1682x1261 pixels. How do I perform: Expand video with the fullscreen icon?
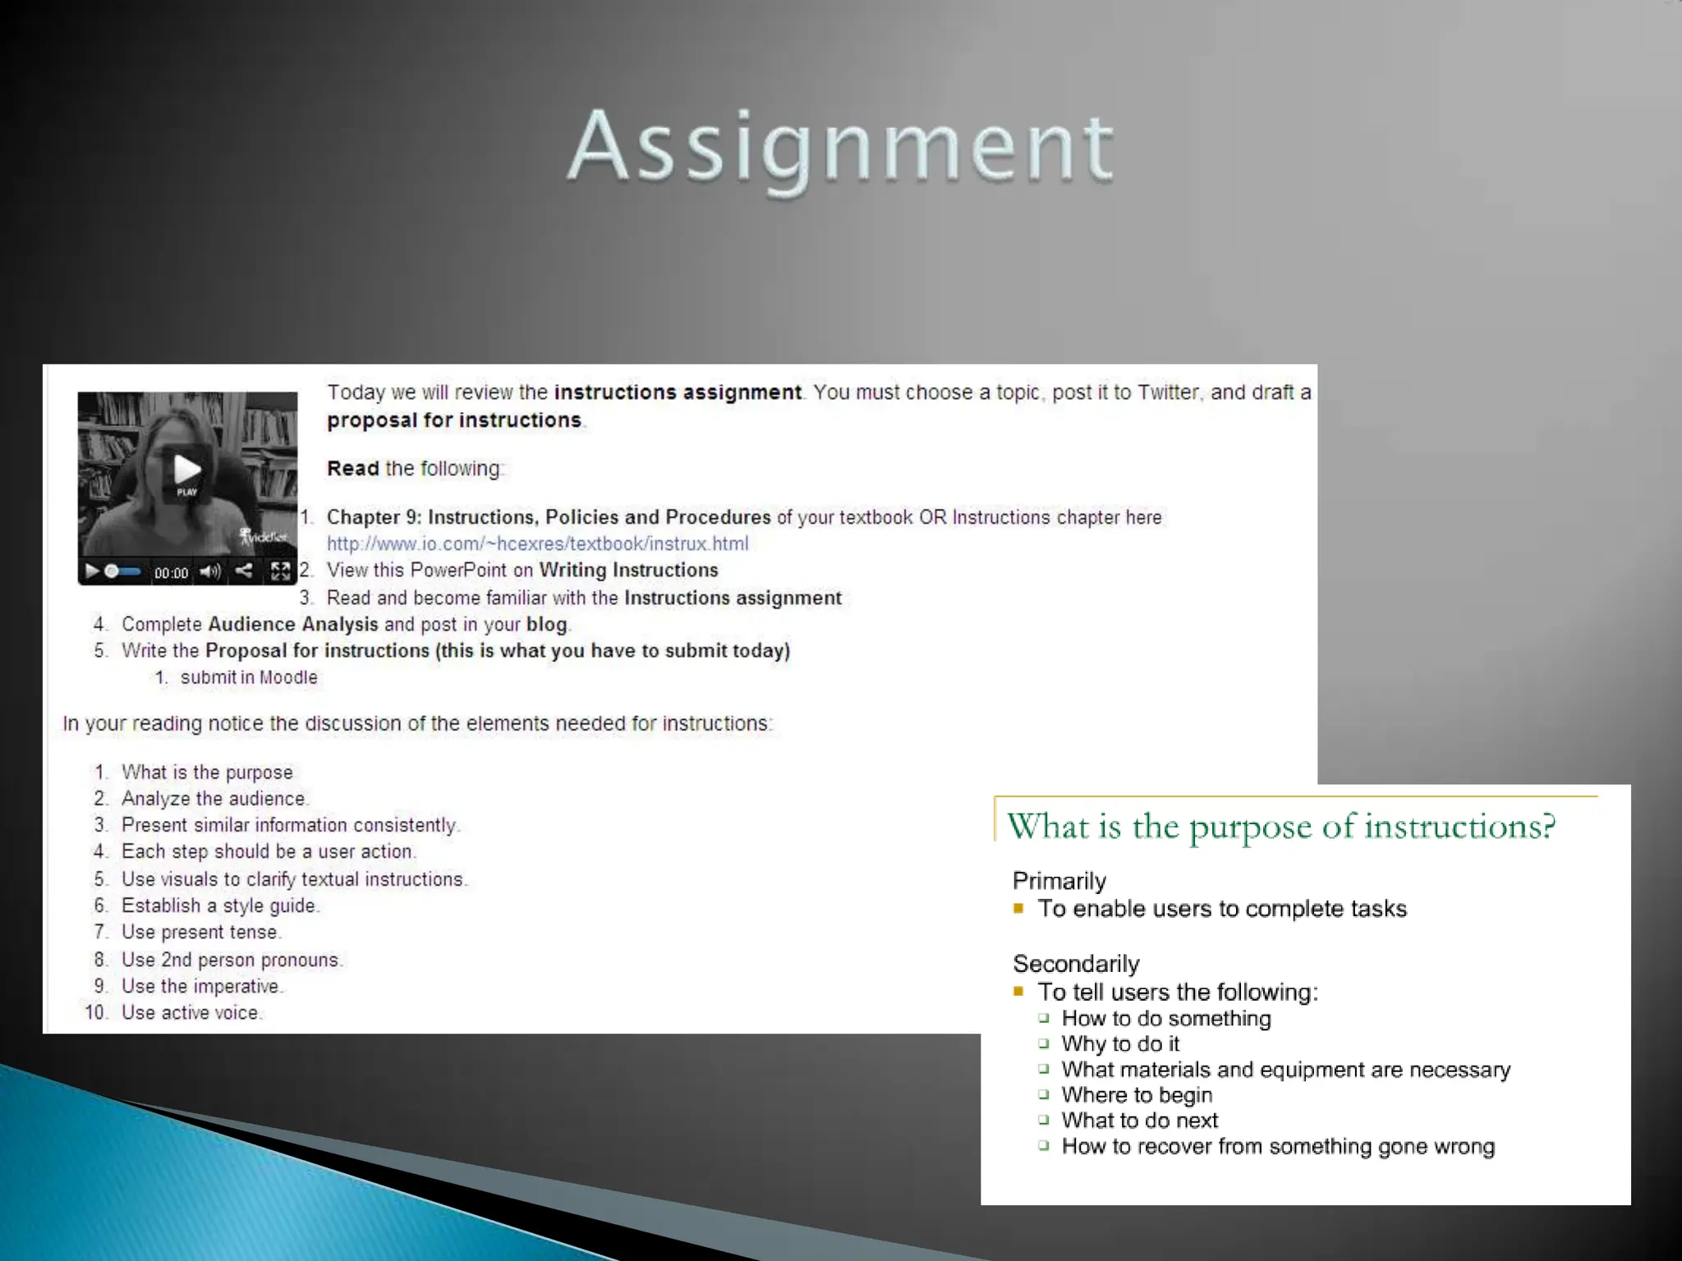pos(280,571)
